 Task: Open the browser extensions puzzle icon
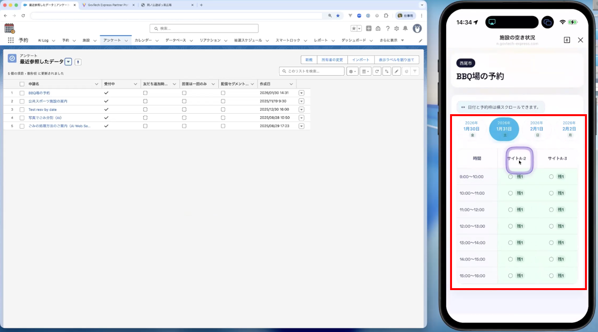(x=386, y=16)
